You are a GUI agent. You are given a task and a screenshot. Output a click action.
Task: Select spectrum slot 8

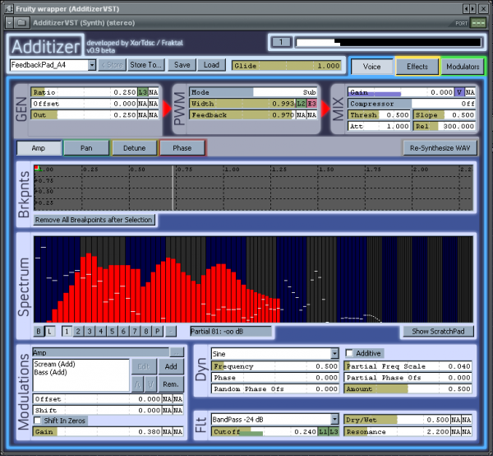click(146, 331)
